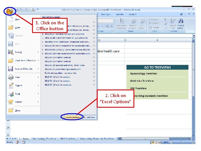This screenshot has width=201, height=151.
Task: Pin the '2013-07-14 final spreadsheet' recent document
Action: pyautogui.click(x=94, y=53)
